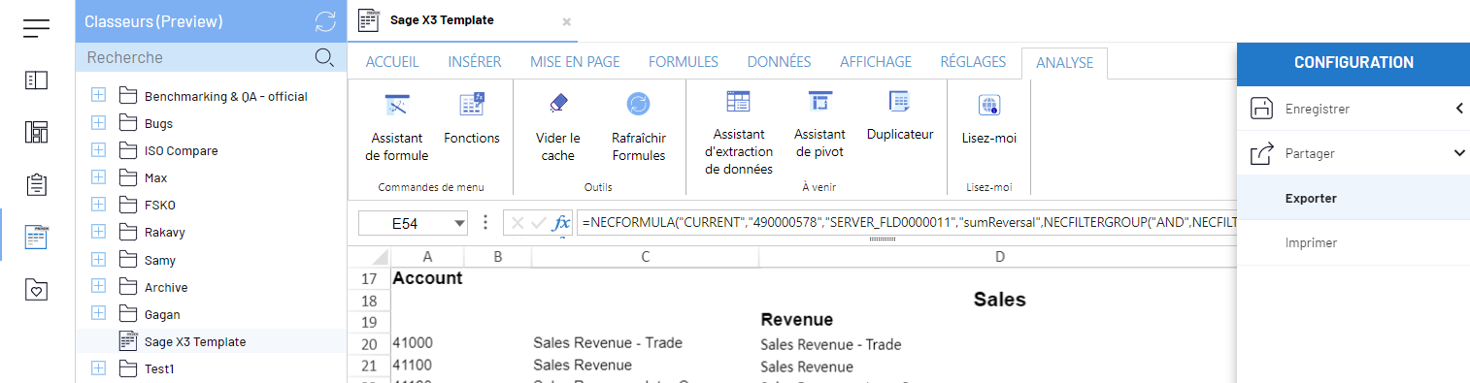Click the search magnifier icon

(325, 58)
